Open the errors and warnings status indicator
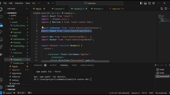This screenshot has width=170, height=95. (x=21, y=93)
